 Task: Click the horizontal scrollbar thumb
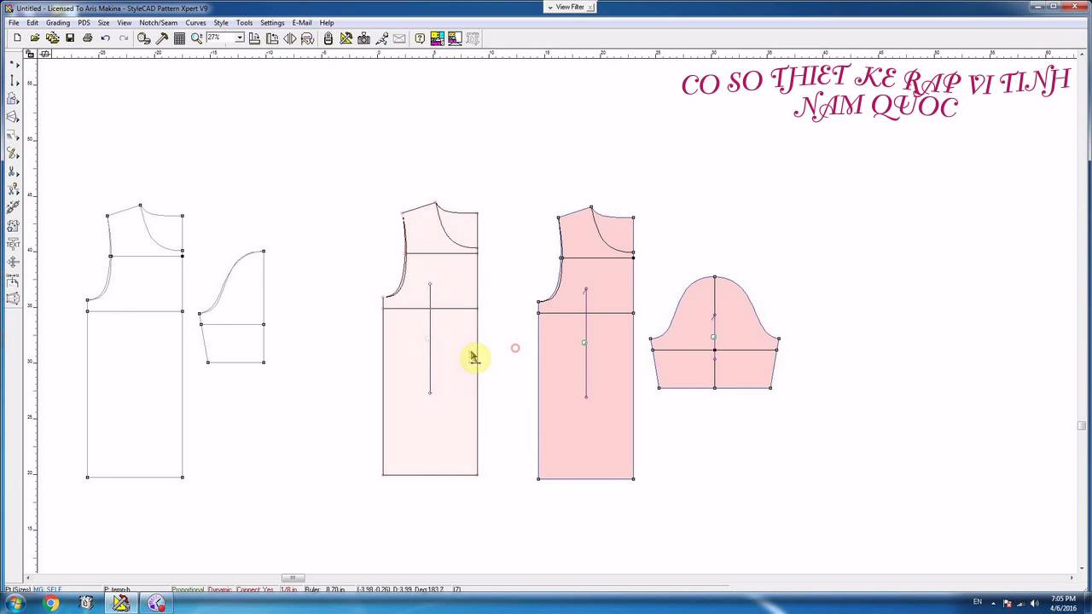tap(293, 577)
